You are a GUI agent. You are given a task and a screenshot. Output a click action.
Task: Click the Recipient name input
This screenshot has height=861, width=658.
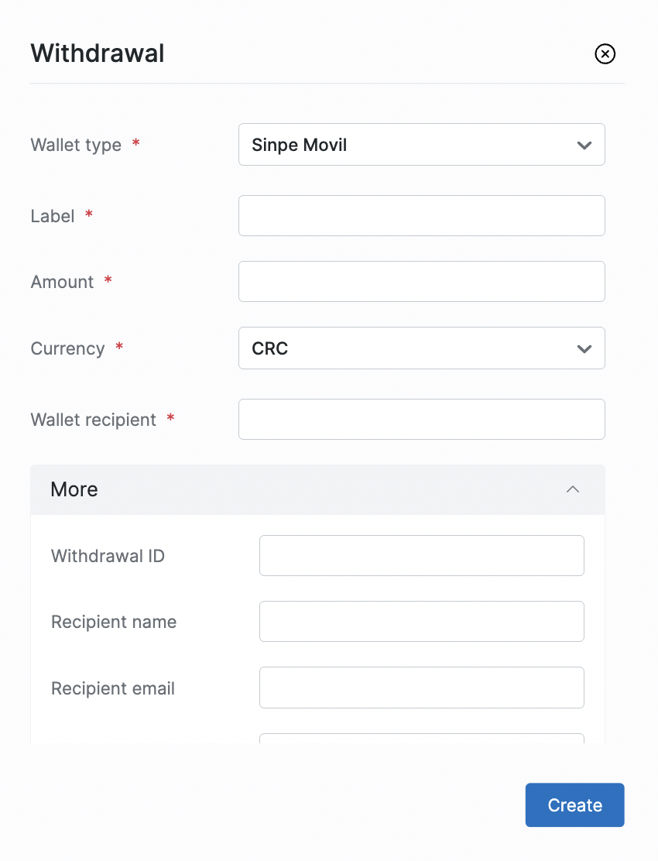pyautogui.click(x=421, y=621)
